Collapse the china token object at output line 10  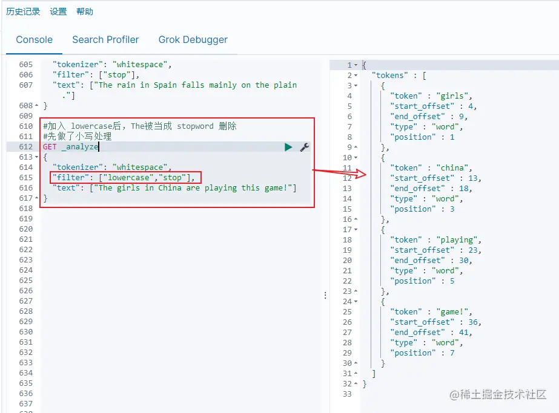[x=356, y=158]
